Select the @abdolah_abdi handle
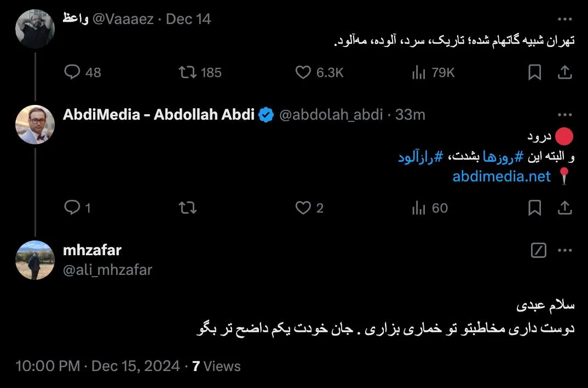Viewport: 588px width, 388px height. click(x=328, y=115)
